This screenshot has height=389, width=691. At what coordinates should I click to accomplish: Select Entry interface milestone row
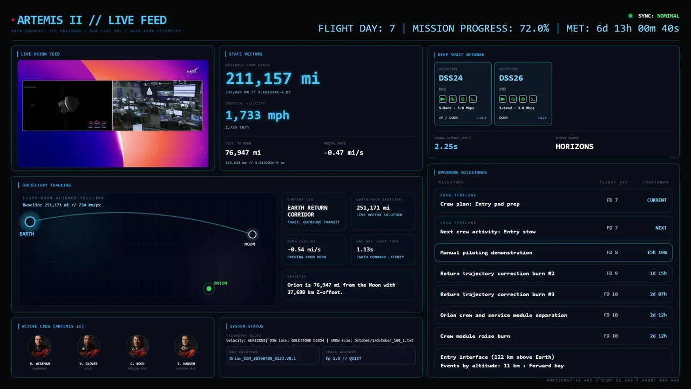[553, 361]
